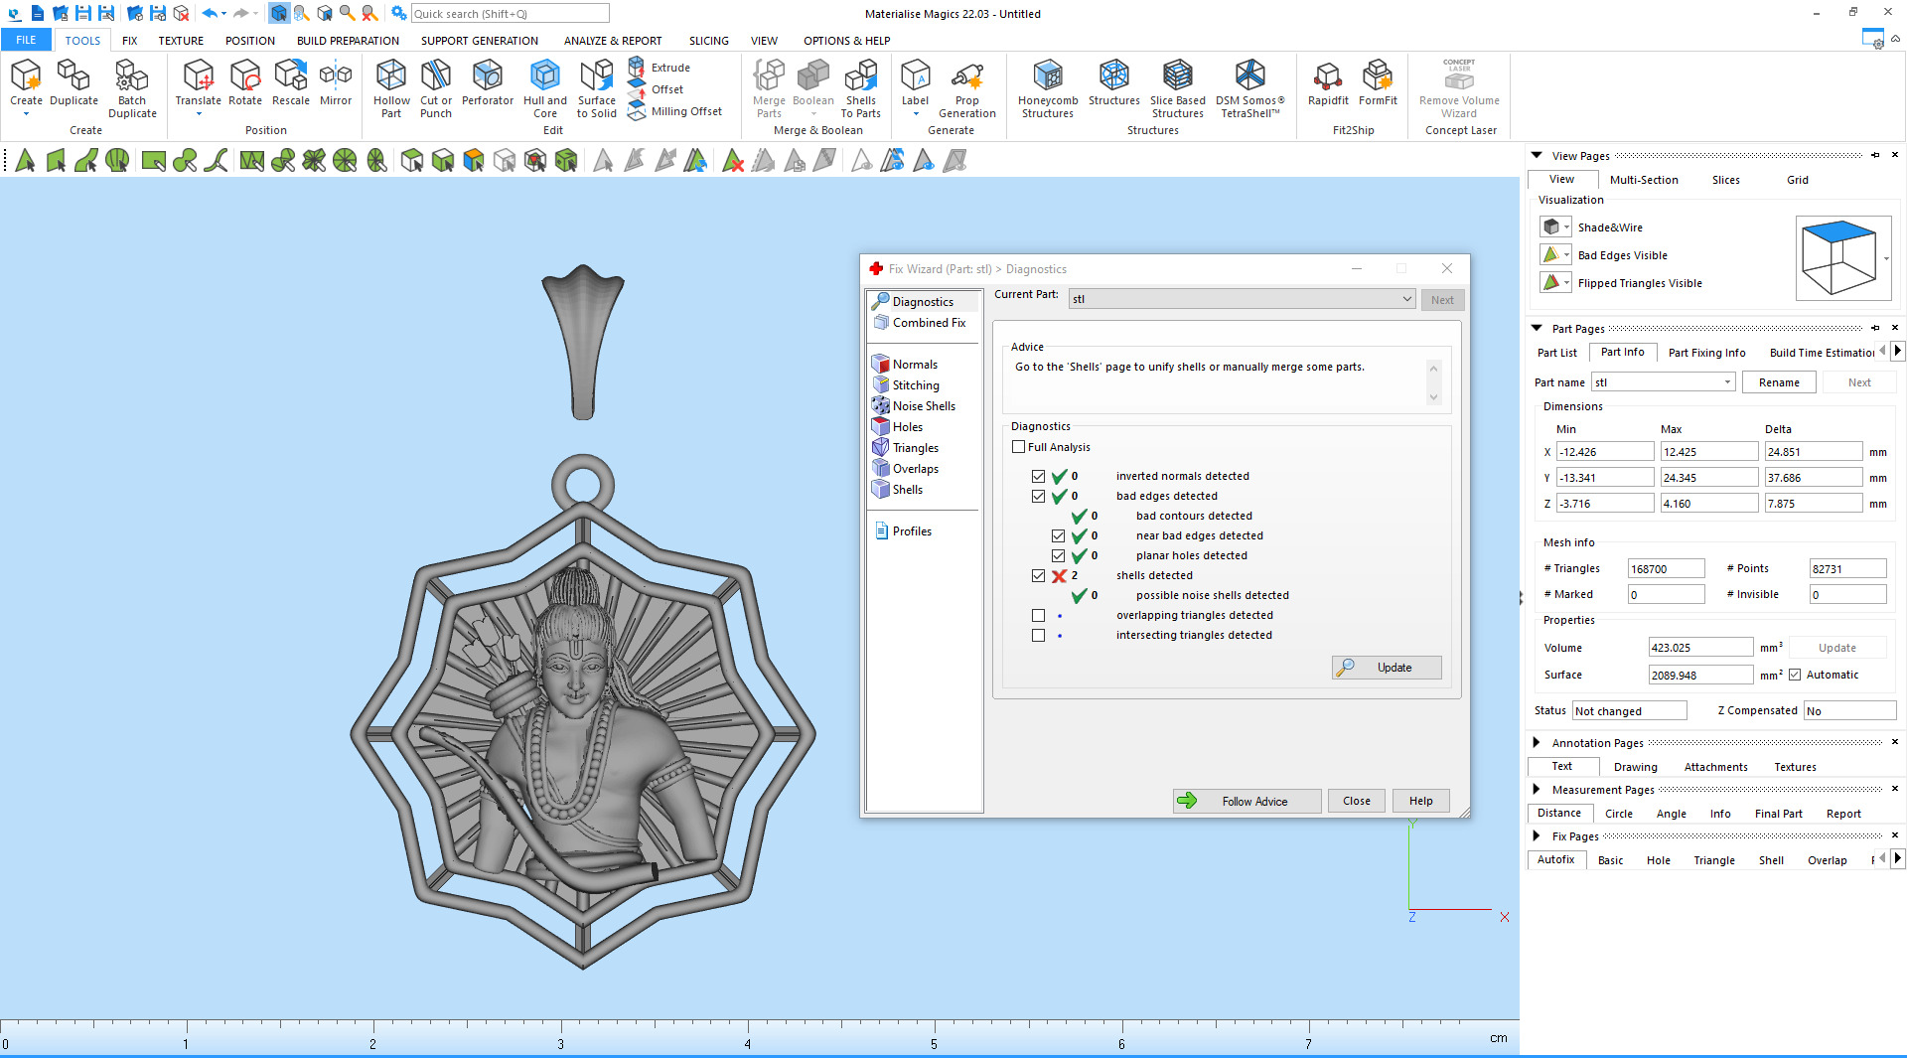Open the RapidFit tool
This screenshot has width=1907, height=1058.
coord(1328,82)
